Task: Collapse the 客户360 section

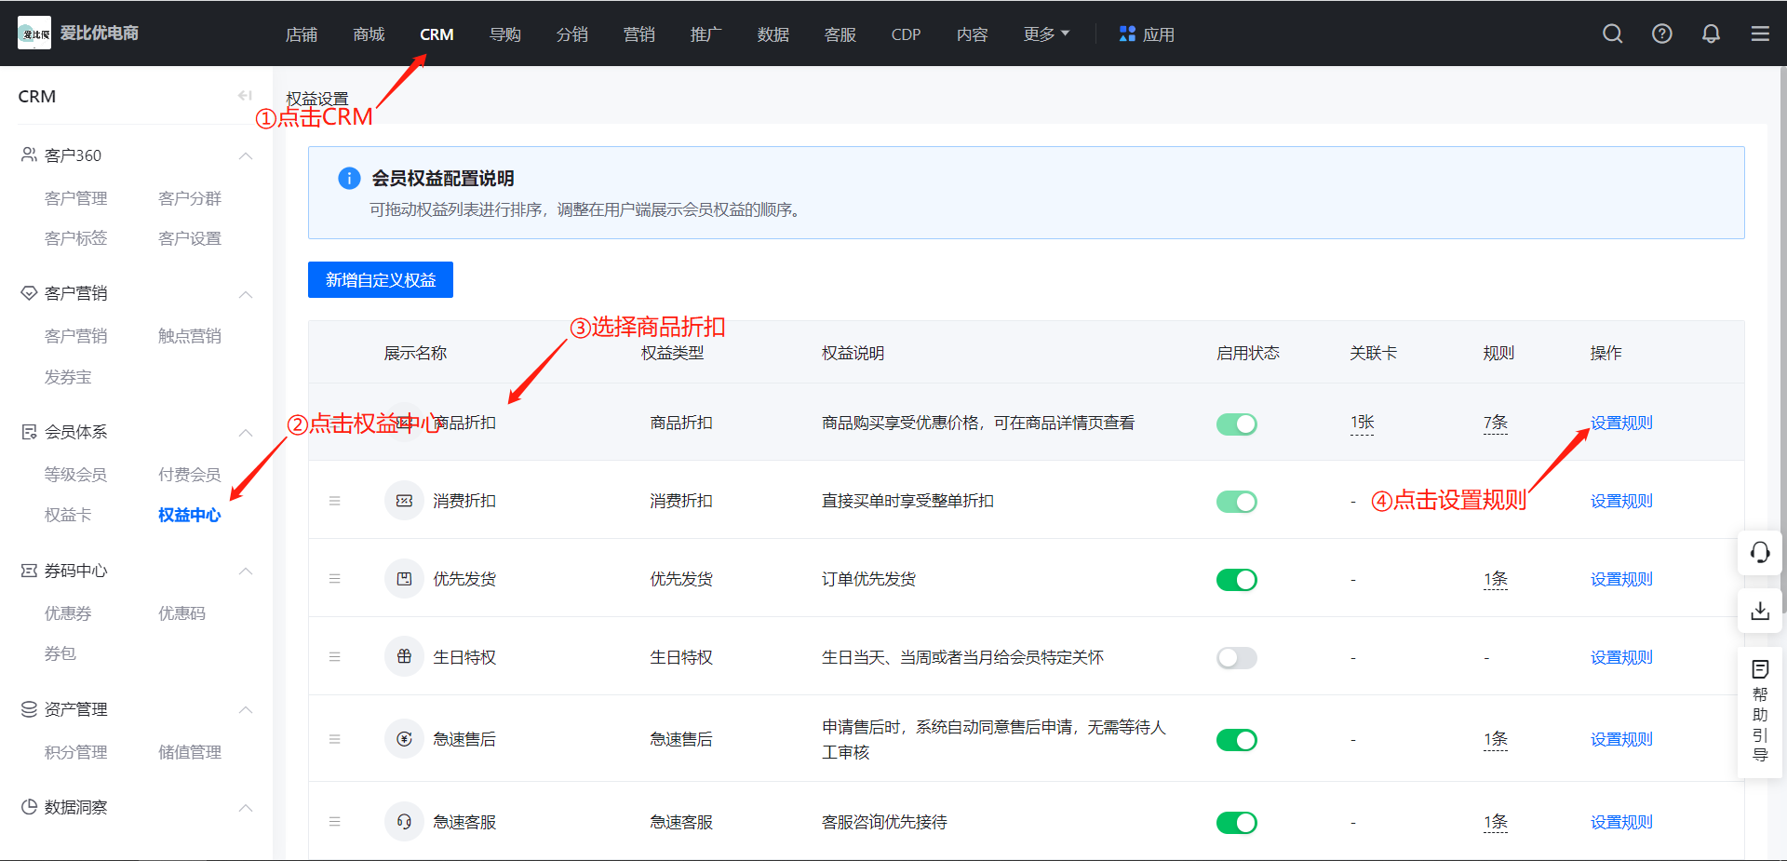Action: click(x=246, y=155)
